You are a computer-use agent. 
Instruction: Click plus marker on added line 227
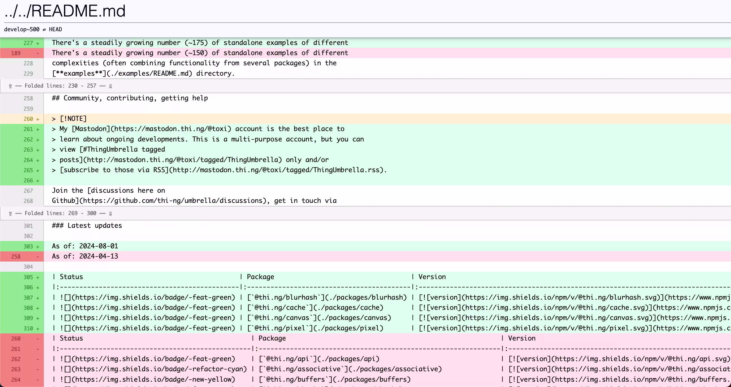(38, 43)
